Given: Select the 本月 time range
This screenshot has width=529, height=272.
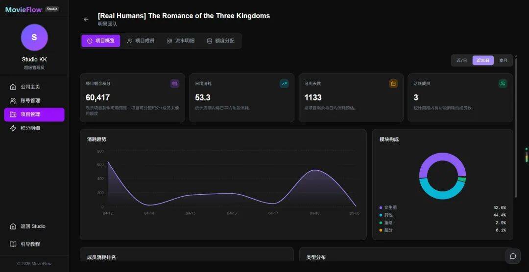Looking at the screenshot, I should click(503, 60).
